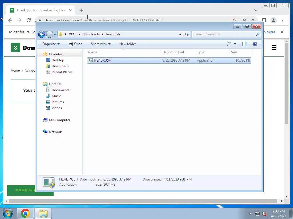Click the Chrome share page icon
Image resolution: width=293 pixels, height=219 pixels.
point(244,20)
